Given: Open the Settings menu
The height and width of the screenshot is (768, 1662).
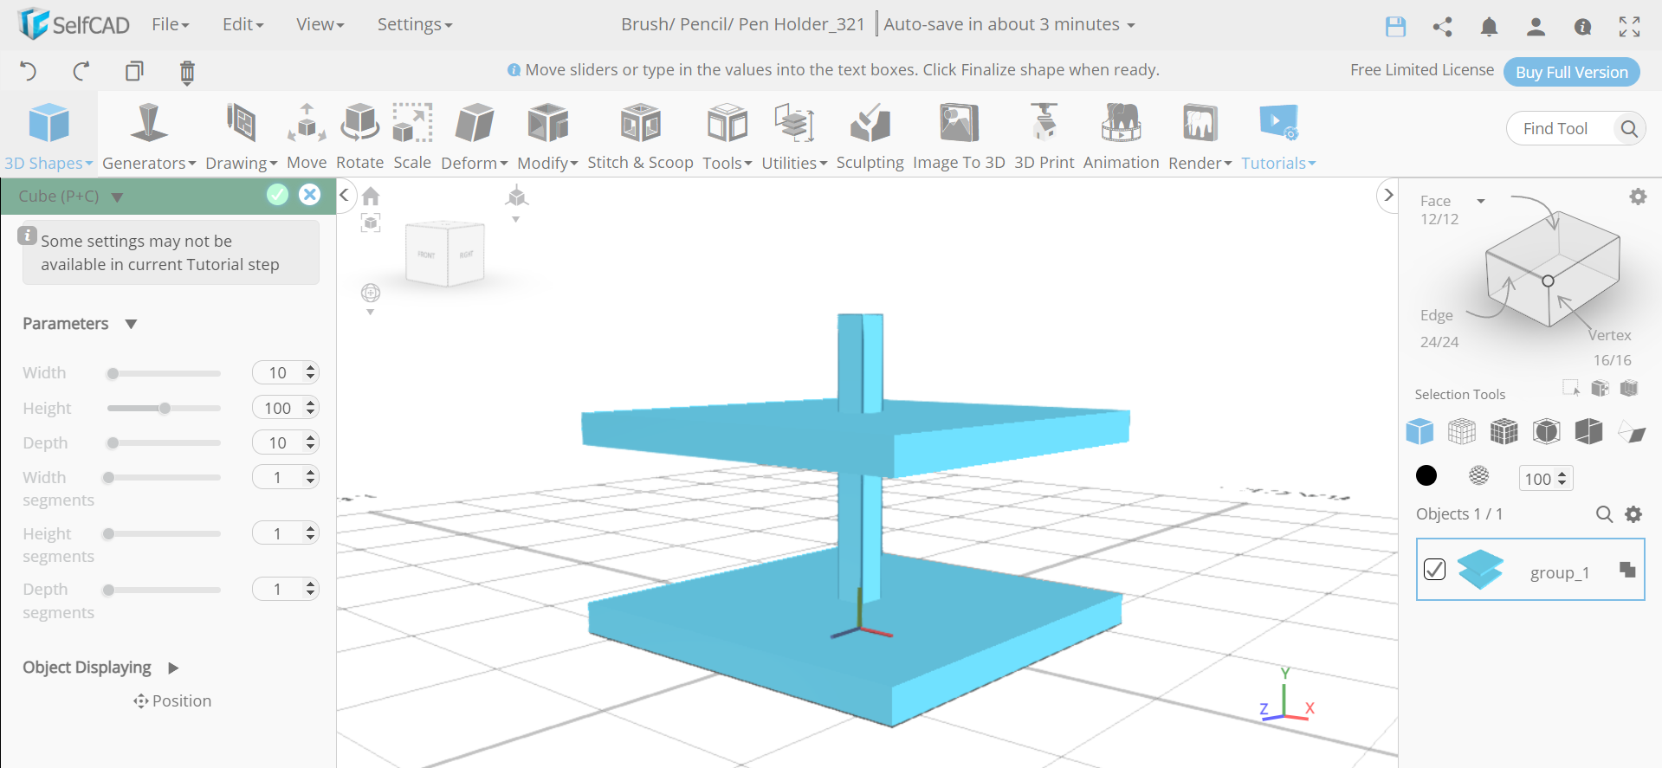Looking at the screenshot, I should point(415,24).
